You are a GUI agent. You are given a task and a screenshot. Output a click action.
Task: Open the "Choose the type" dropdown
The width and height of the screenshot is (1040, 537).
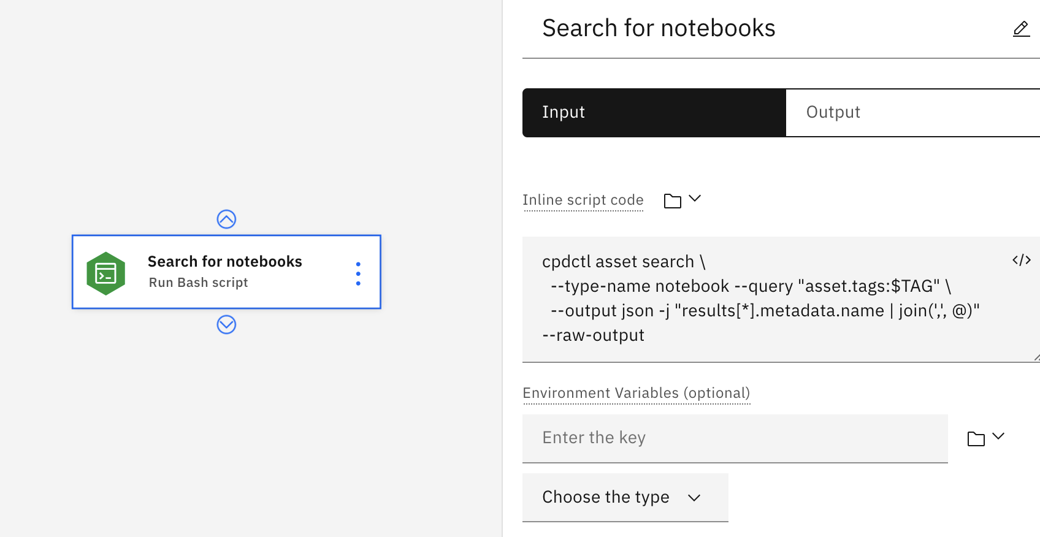point(625,497)
